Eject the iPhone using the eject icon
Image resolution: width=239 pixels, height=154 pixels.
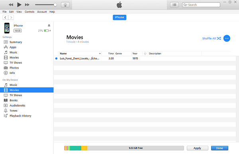(49, 26)
